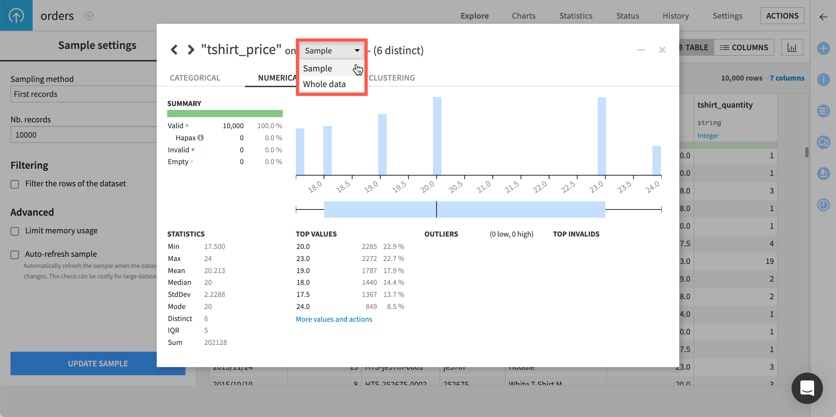The image size is (836, 417).
Task: Choose Sample option in dropdown list
Action: 331,68
